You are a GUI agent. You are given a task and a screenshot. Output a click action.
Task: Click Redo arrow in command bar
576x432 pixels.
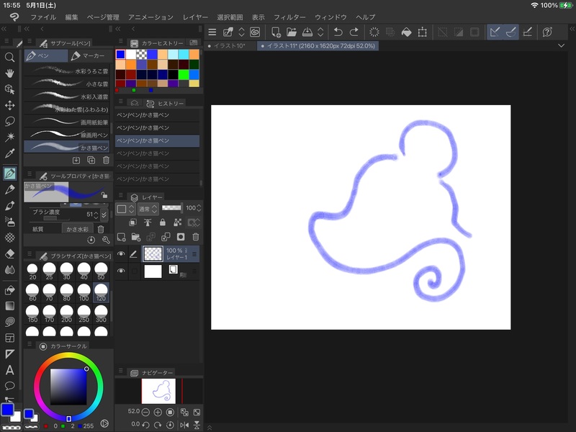point(354,32)
